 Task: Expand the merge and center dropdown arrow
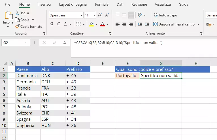(x=199, y=24)
